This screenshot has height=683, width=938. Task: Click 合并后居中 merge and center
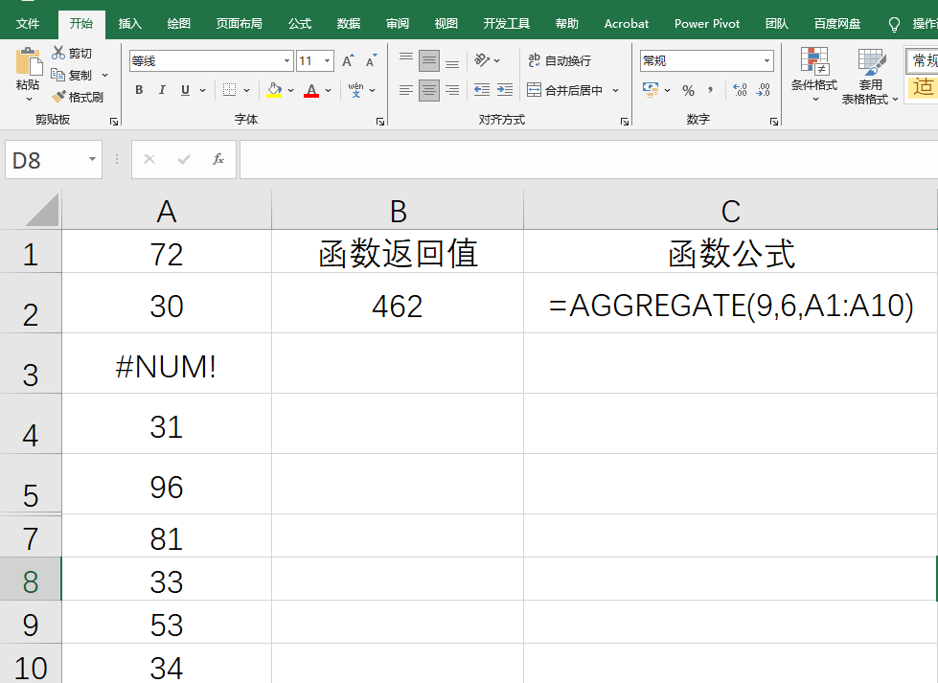(x=565, y=90)
